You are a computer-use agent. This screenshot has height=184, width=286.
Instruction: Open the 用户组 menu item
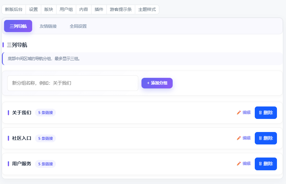click(x=66, y=9)
